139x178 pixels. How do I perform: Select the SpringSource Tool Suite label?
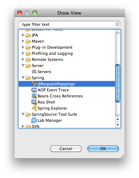pyautogui.click(x=54, y=114)
